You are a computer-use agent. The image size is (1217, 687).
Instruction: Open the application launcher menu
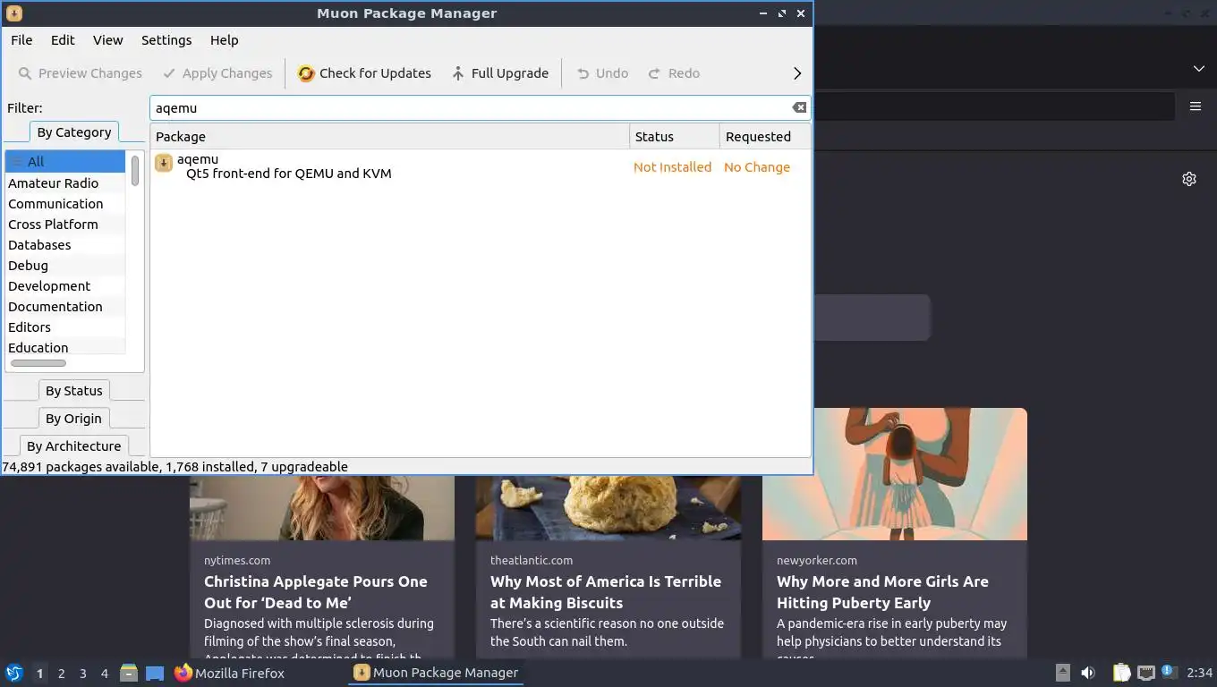[14, 673]
